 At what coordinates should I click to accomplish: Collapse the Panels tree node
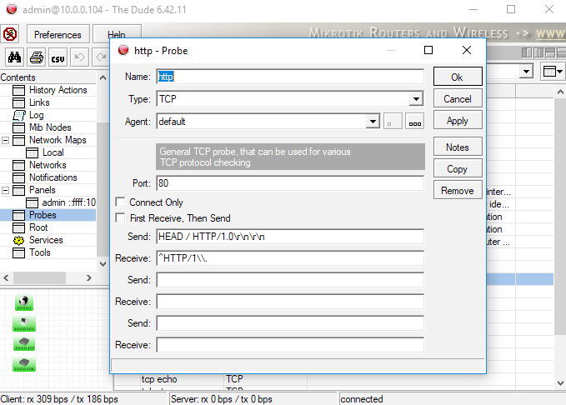[5, 190]
